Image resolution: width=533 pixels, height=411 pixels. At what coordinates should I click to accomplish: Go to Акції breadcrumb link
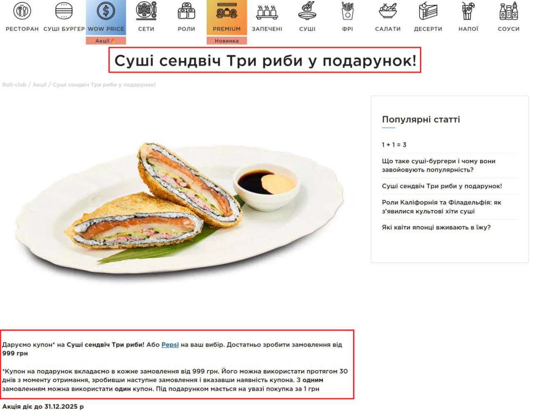(40, 85)
